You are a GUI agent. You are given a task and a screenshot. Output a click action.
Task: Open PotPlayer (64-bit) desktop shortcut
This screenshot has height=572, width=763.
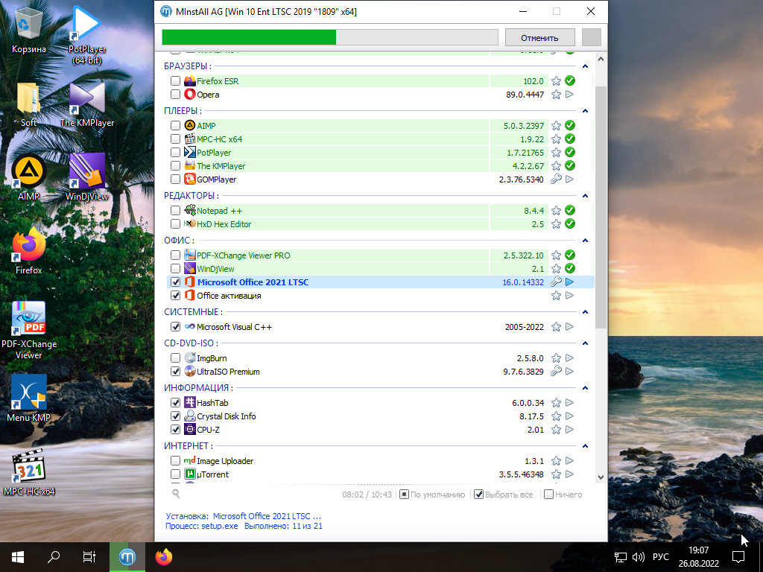click(86, 34)
